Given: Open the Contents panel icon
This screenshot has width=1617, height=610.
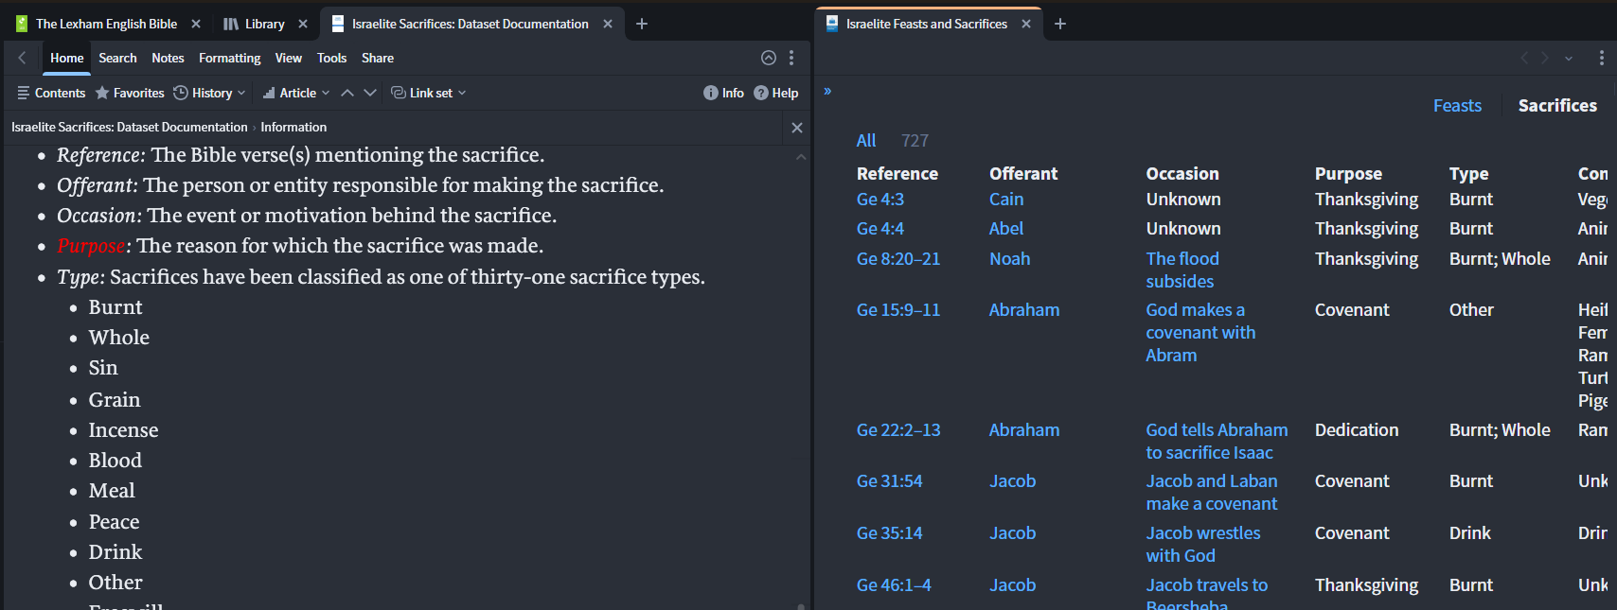Looking at the screenshot, I should point(24,93).
